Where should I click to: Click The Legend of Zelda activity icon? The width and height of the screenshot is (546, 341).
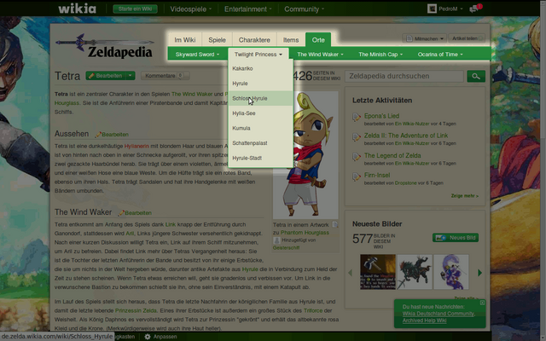point(357,157)
